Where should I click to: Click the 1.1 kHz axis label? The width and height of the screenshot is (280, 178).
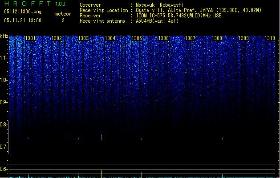point(4,58)
